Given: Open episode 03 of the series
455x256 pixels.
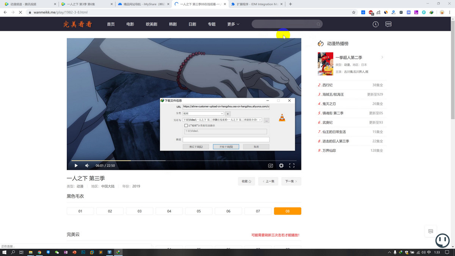Looking at the screenshot, I should tap(139, 211).
